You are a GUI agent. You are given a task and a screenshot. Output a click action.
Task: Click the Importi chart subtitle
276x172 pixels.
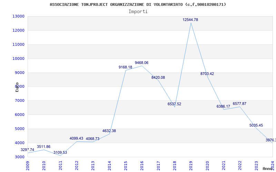[x=138, y=12]
